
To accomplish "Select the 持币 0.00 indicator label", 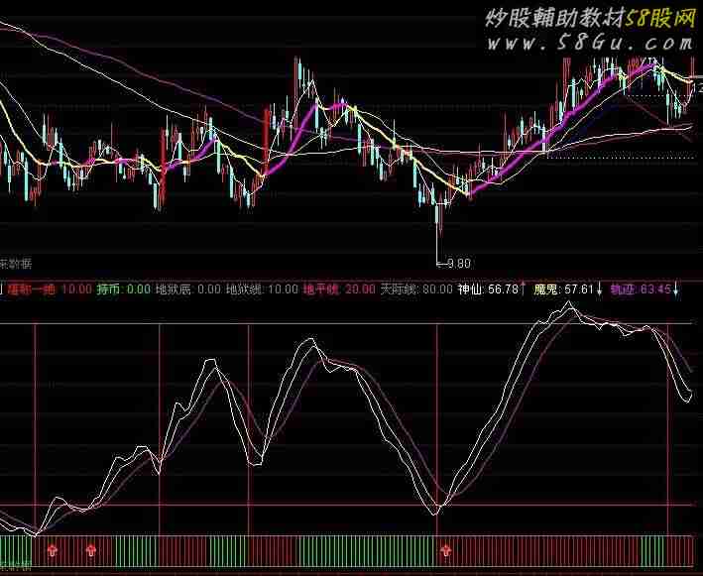I will tap(123, 289).
